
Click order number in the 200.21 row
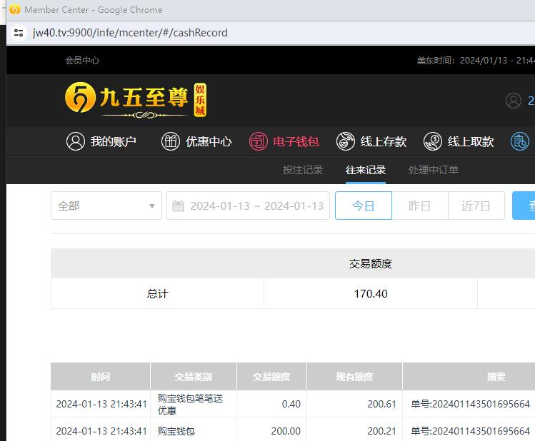click(471, 431)
